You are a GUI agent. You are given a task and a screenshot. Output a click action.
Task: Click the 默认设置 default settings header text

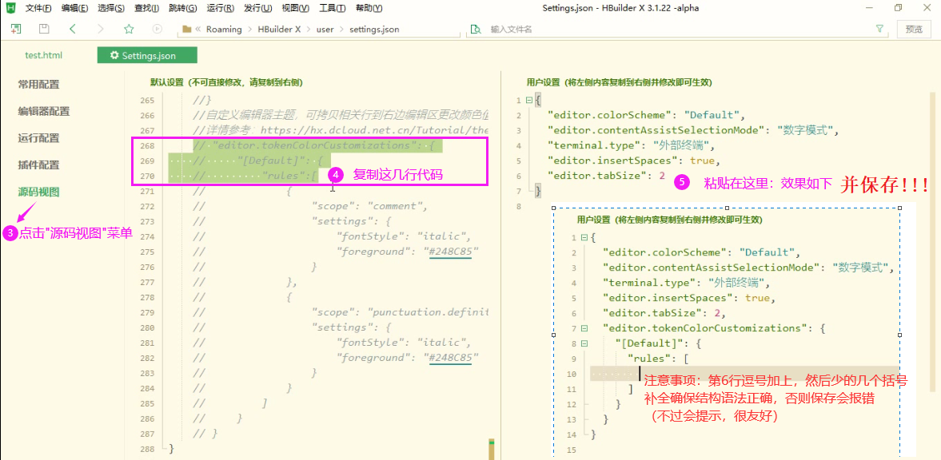coord(226,82)
